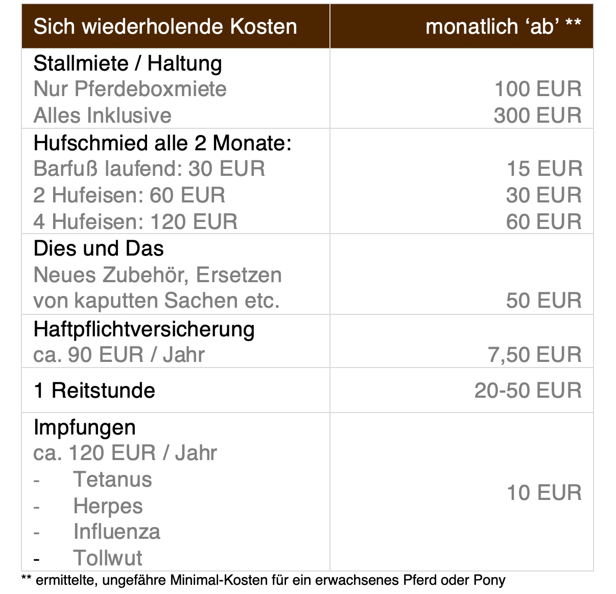Select the 'Tetanus' list item
616x594 pixels.
click(x=112, y=479)
